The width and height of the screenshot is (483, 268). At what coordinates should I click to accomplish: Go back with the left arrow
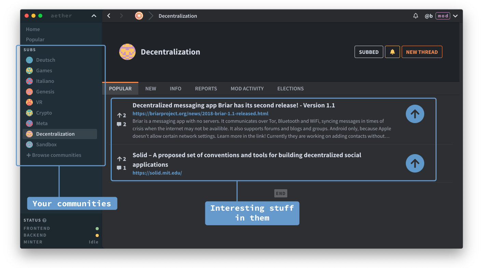tap(109, 16)
